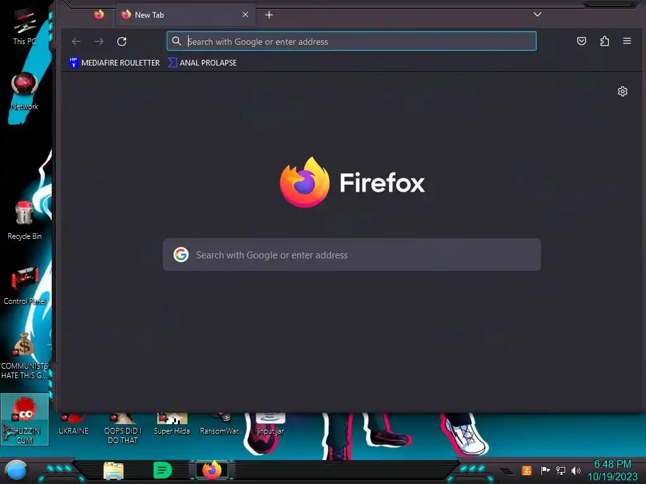Open the Start orb button
Image resolution: width=646 pixels, height=484 pixels.
(16, 470)
